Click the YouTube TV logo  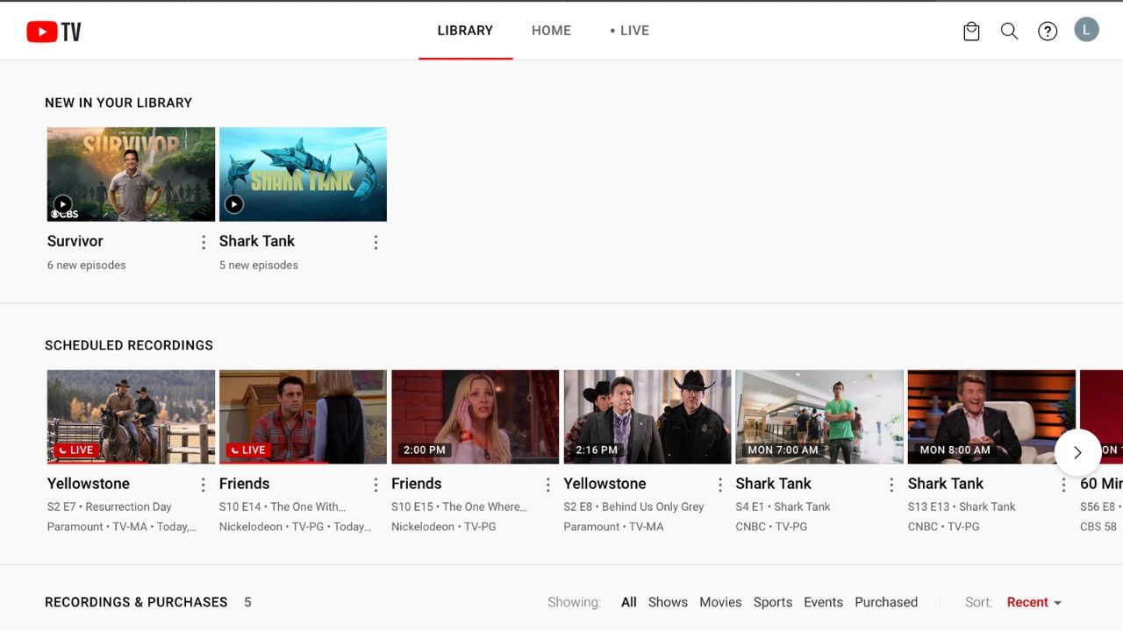pyautogui.click(x=53, y=30)
